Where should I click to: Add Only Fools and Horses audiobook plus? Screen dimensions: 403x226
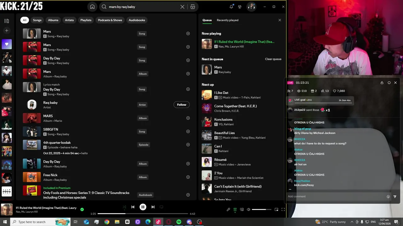[x=188, y=195]
